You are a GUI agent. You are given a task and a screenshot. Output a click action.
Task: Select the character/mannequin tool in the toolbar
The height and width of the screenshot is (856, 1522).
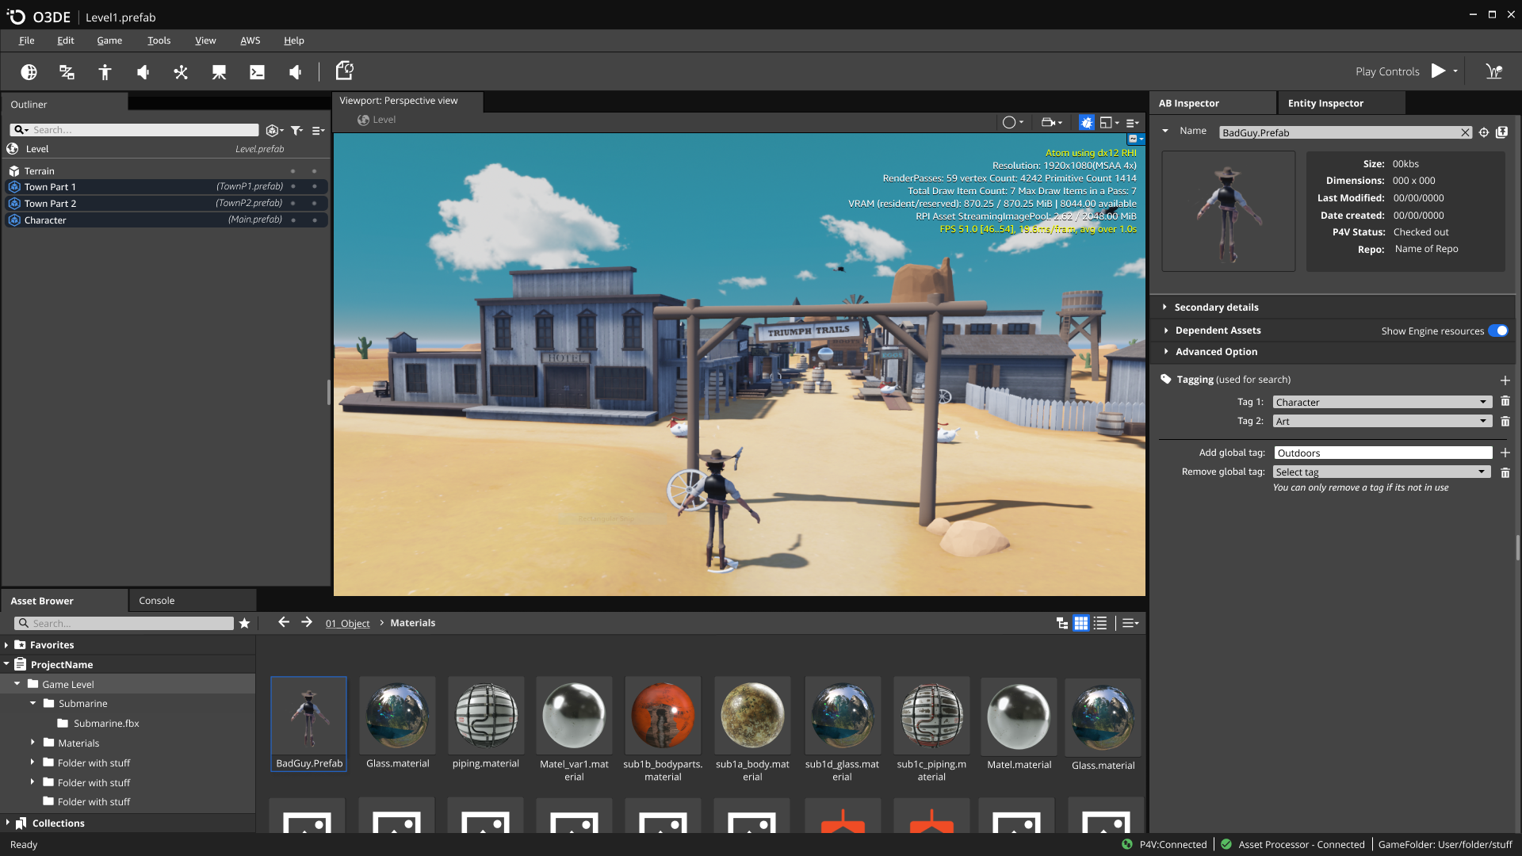click(104, 71)
